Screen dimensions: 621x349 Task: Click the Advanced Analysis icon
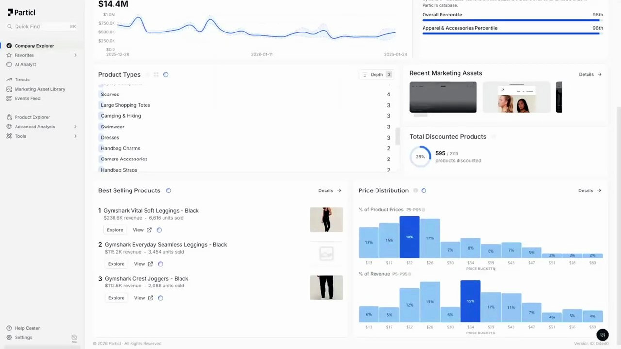[9, 127]
